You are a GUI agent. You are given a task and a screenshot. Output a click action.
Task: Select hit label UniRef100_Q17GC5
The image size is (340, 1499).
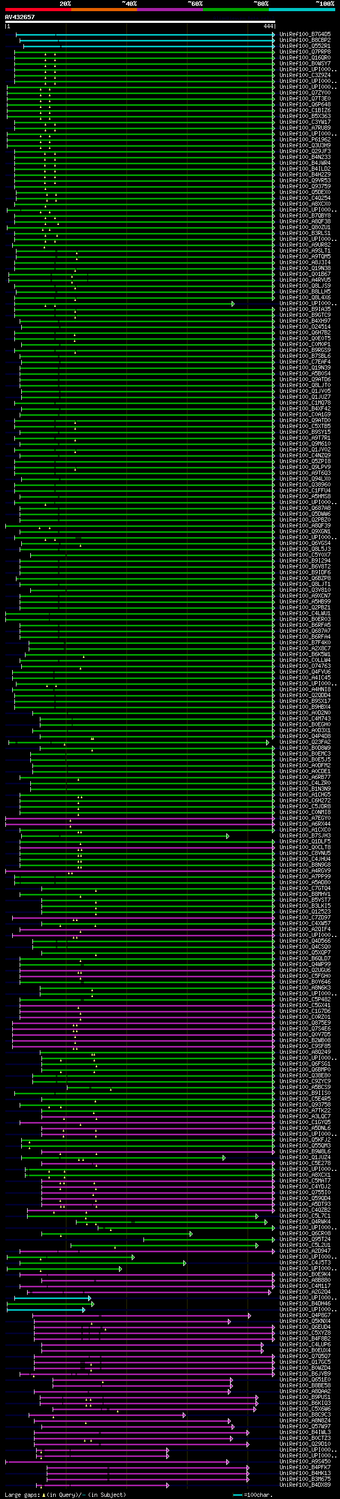[x=305, y=1362]
